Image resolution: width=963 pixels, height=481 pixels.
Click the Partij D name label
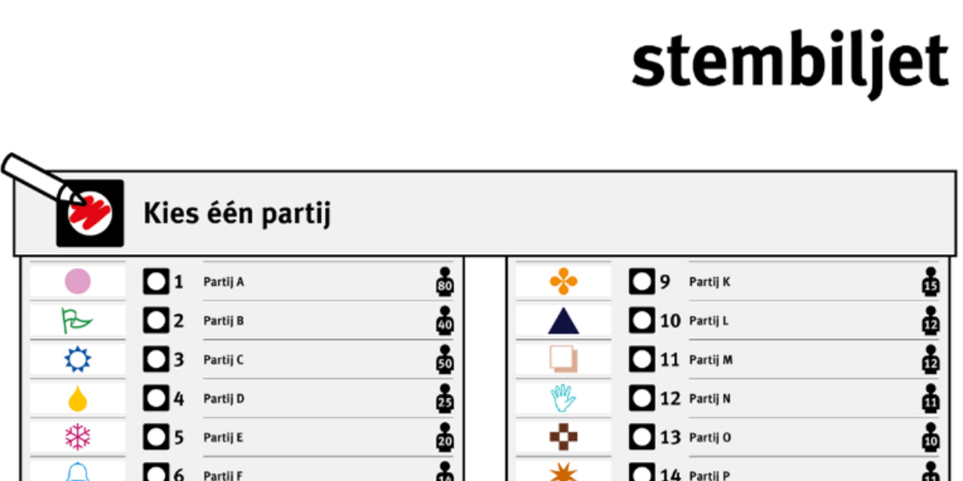224,398
